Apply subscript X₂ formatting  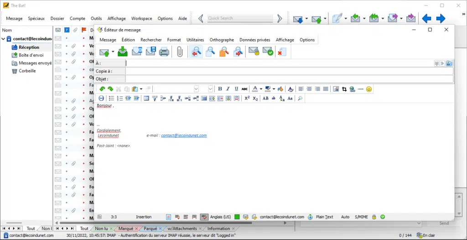(255, 98)
